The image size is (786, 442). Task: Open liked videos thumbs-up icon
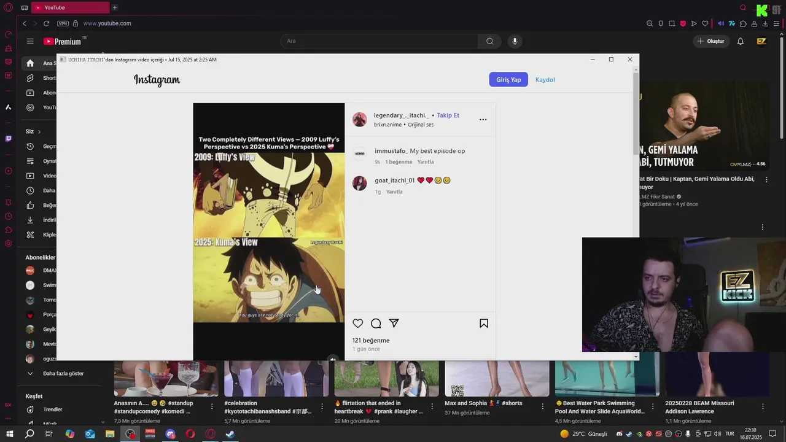(30, 206)
